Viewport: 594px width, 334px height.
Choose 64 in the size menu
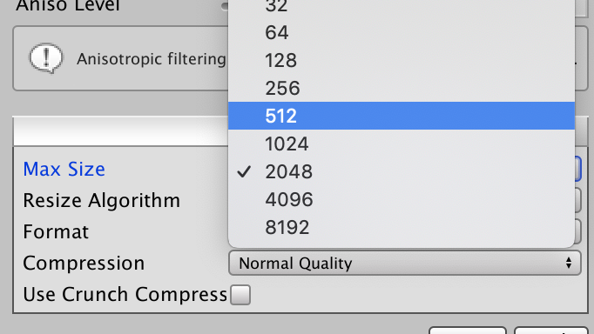(x=402, y=32)
